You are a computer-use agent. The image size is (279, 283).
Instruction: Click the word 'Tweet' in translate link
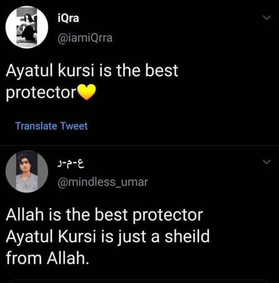tap(74, 126)
